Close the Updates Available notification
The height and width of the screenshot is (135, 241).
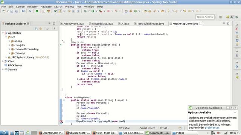[x=235, y=112]
